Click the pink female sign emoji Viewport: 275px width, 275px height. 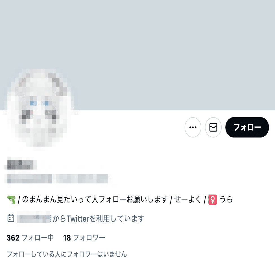coord(213,200)
